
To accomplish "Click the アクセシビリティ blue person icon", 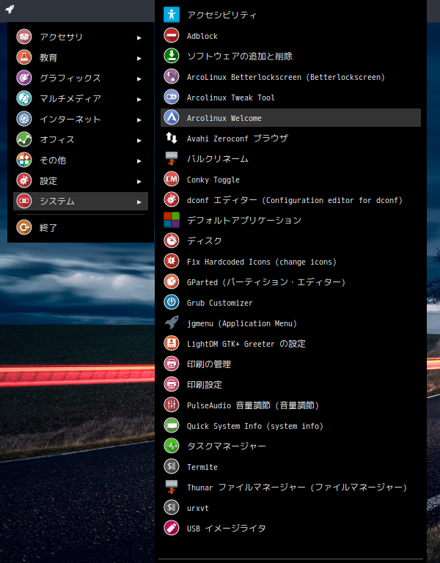I will point(172,15).
